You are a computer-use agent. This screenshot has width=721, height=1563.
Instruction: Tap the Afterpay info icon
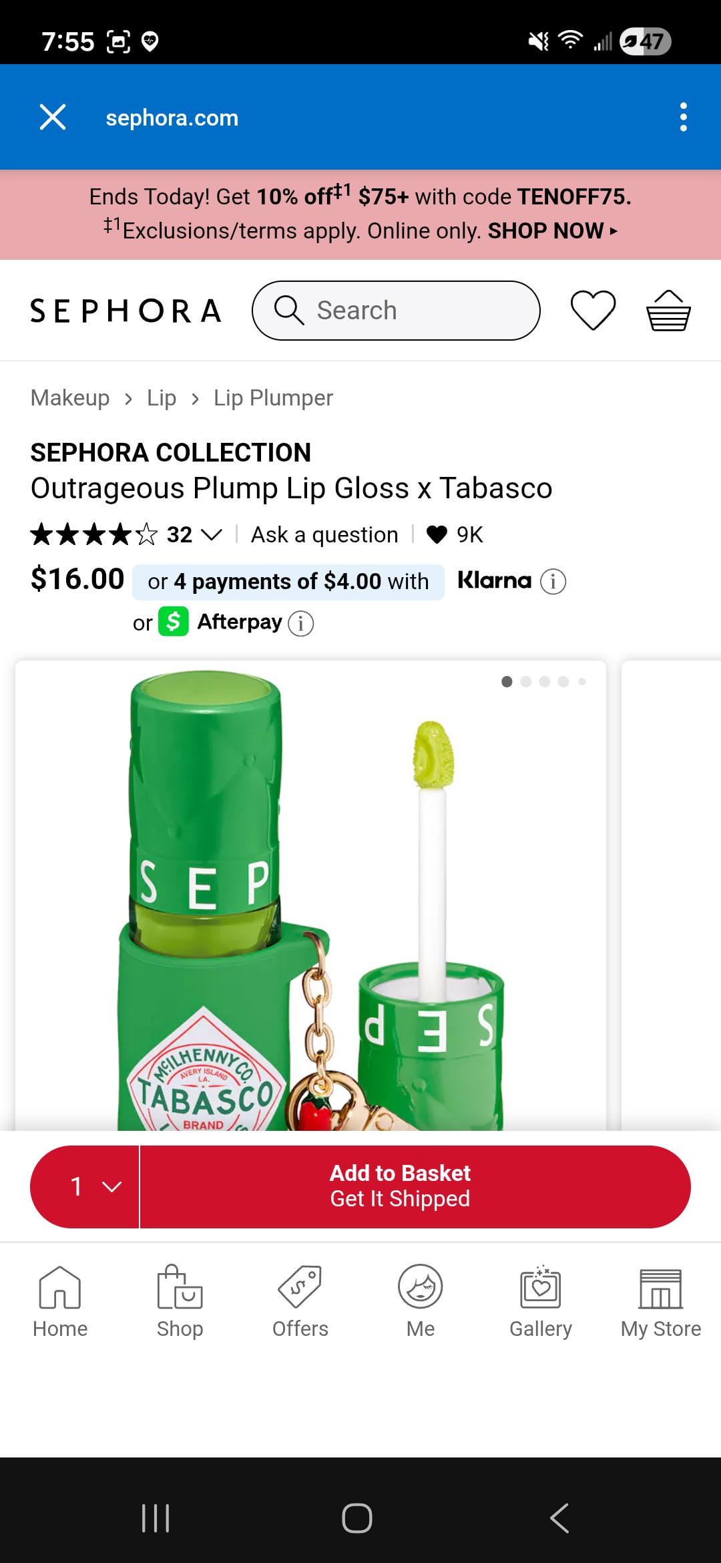(x=300, y=623)
